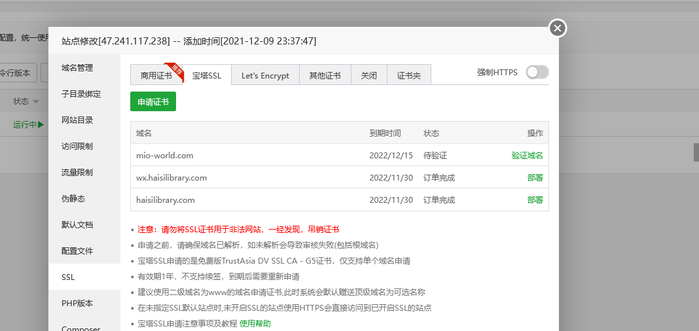
Task: Expand the 状态 column dropdown arrow
Action: pyautogui.click(x=36, y=102)
